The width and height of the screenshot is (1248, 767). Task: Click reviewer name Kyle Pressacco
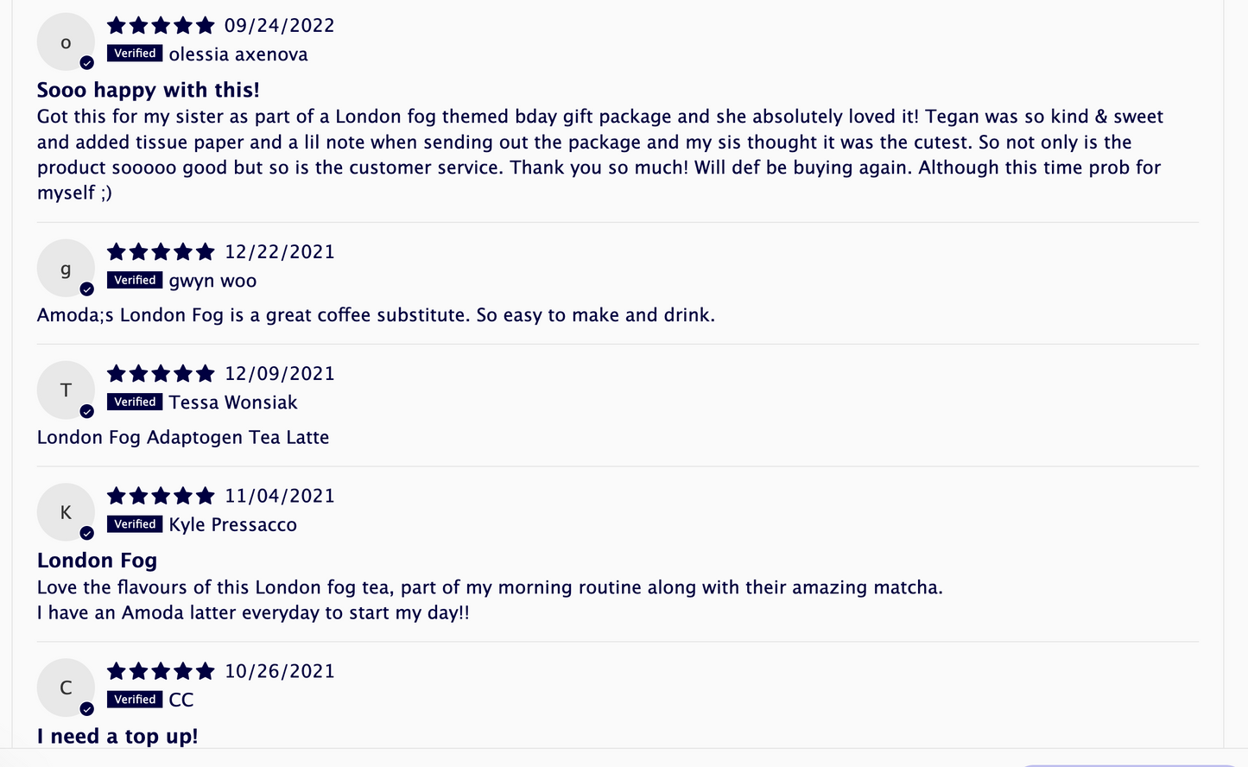coord(232,525)
